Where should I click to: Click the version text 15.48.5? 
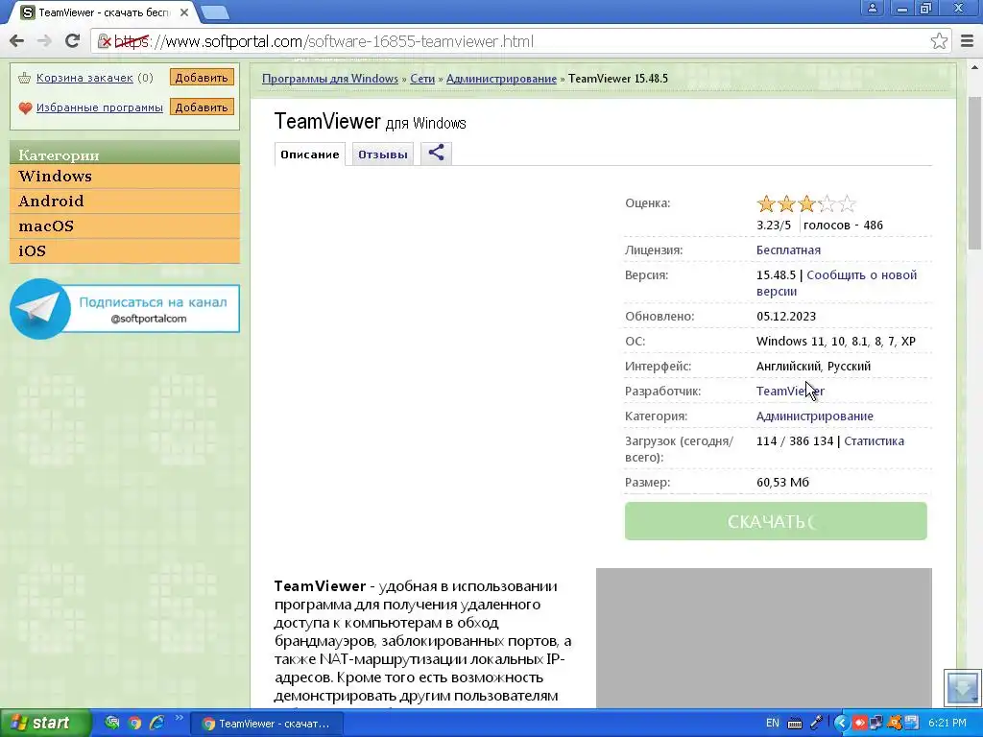coord(776,275)
